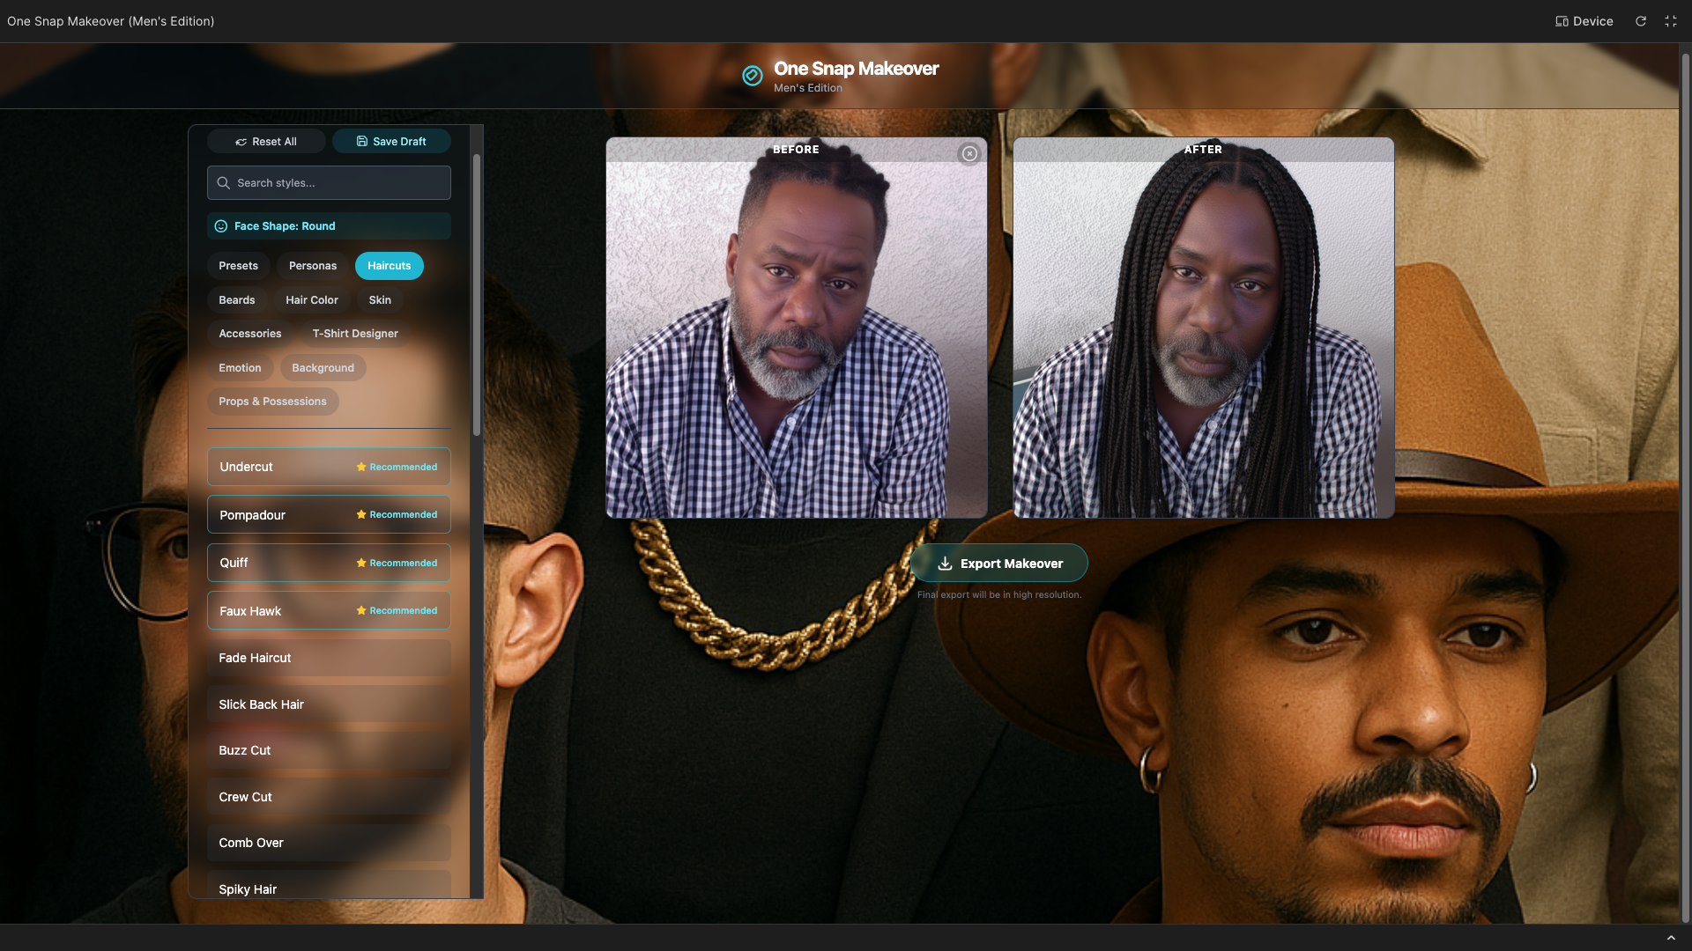This screenshot has height=951, width=1692.
Task: Expand the bottom panel chevron
Action: tap(1671, 938)
